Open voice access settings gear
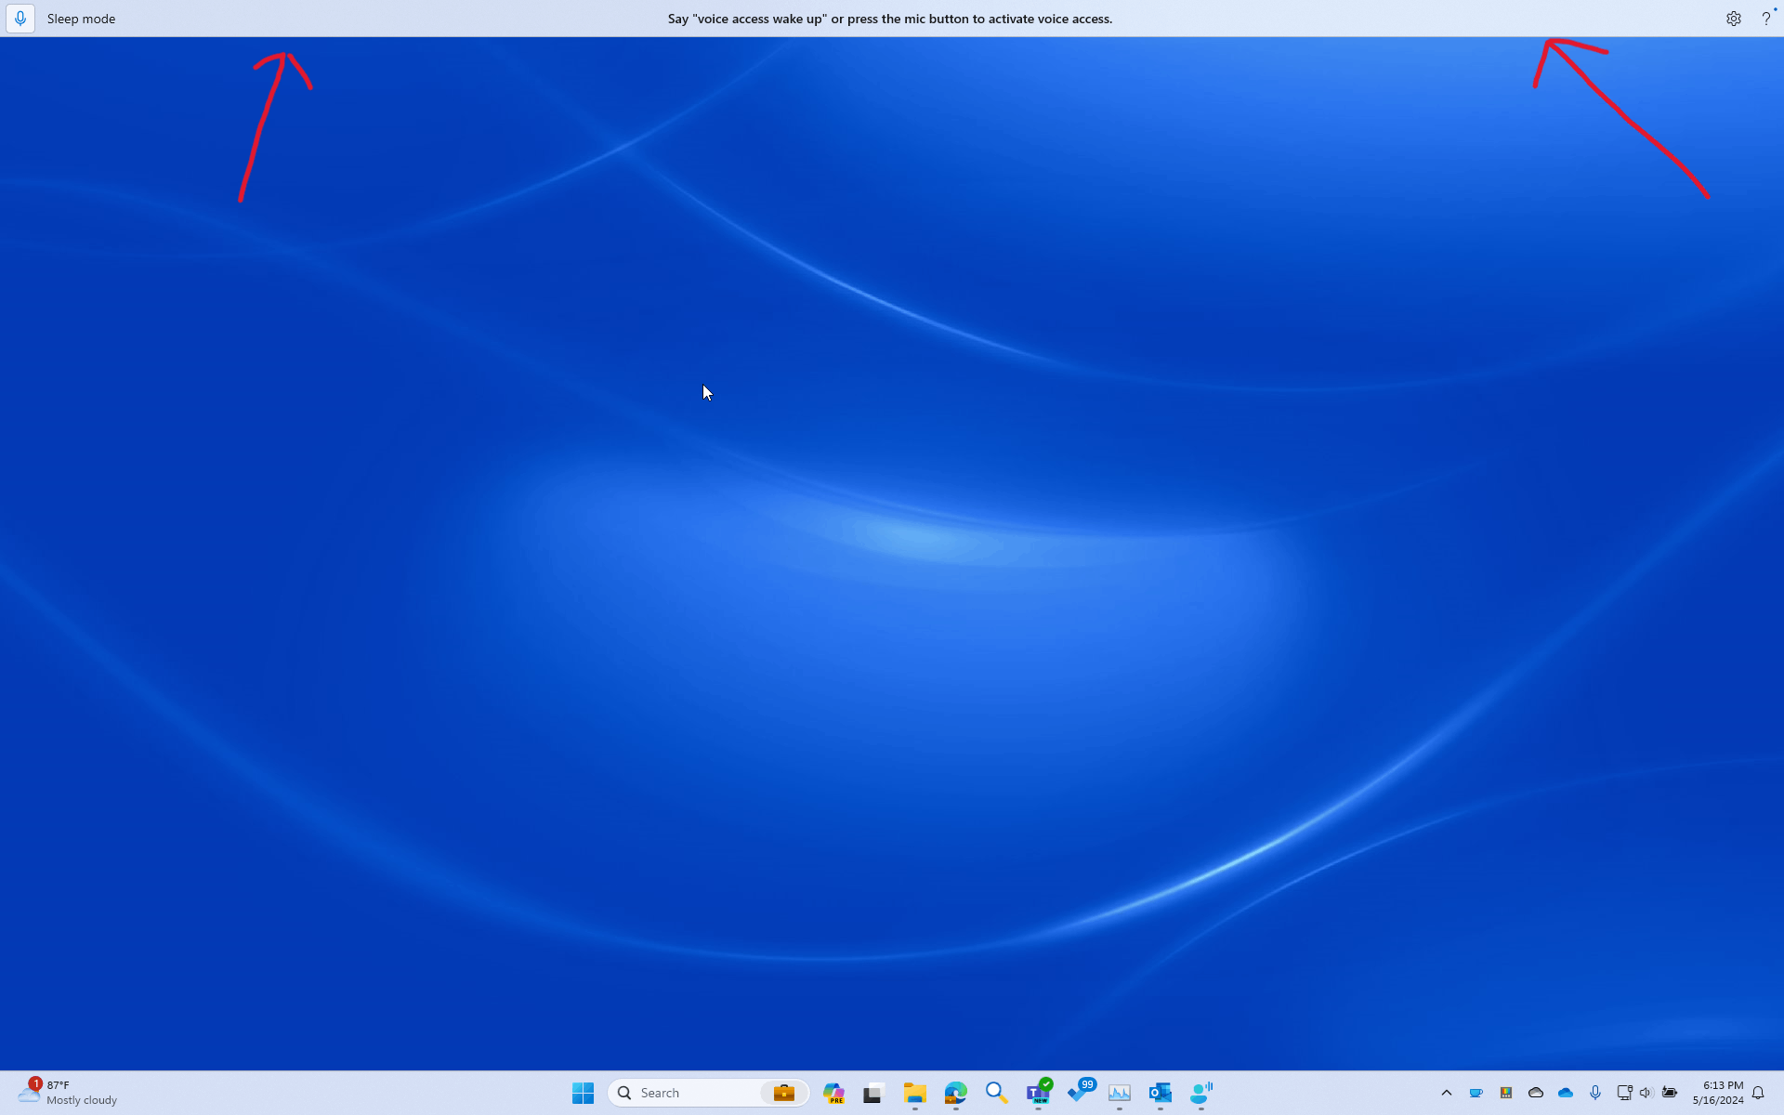The width and height of the screenshot is (1784, 1115). (1733, 19)
